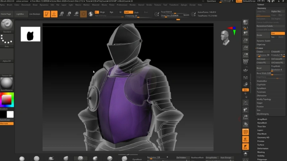Toggle the Mrgb channel button
Viewport: 287px width, 161px height.
point(102,12)
